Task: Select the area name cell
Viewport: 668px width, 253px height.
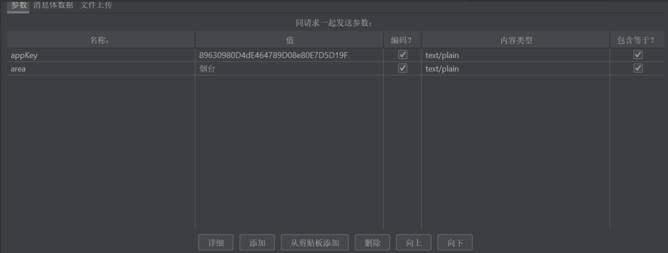Action: point(101,69)
